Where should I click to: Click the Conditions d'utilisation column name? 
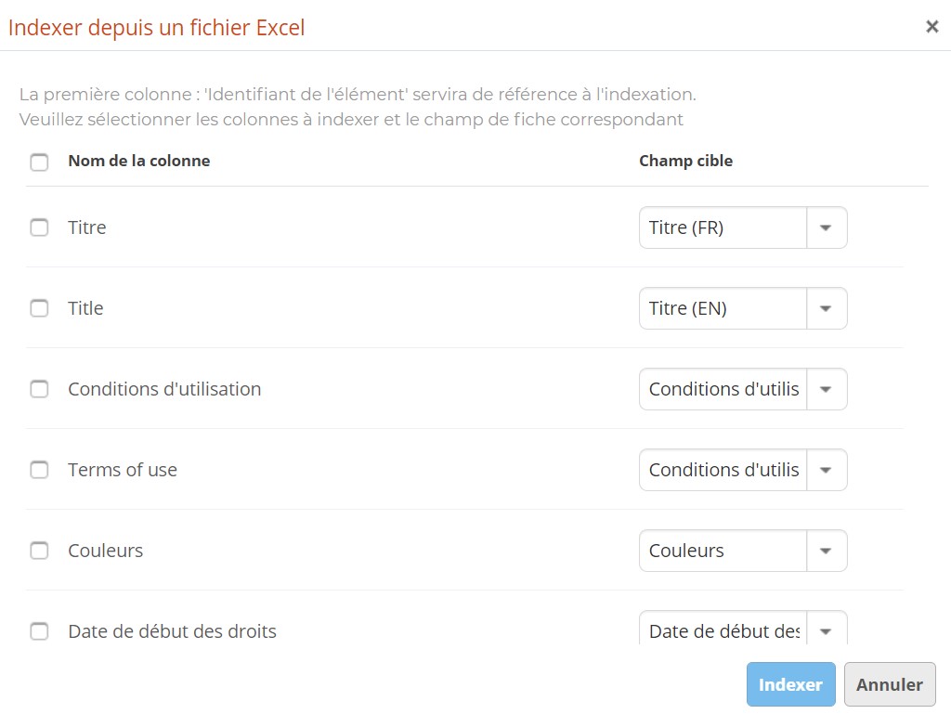pos(164,388)
